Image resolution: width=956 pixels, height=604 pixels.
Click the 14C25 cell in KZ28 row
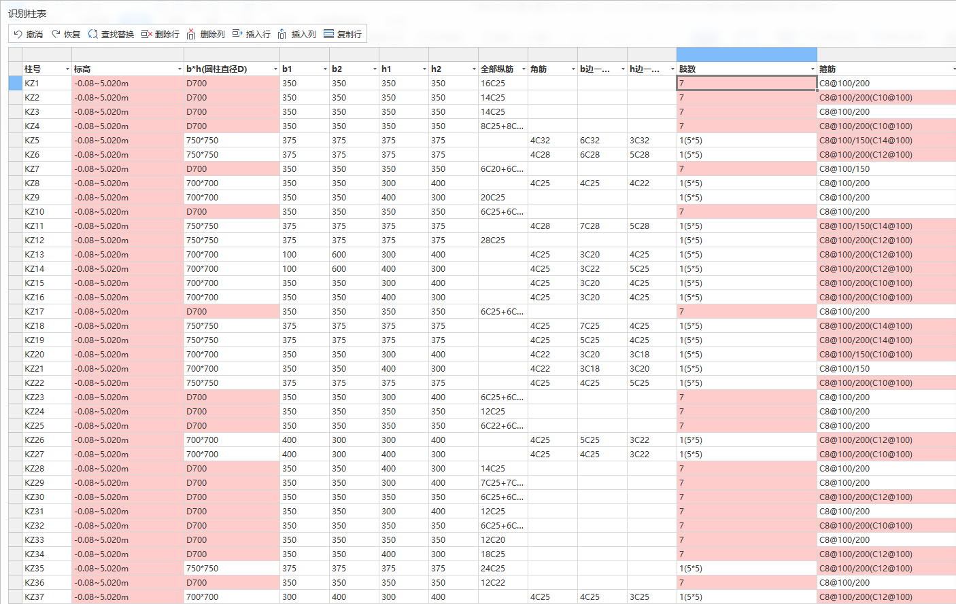[x=503, y=469]
